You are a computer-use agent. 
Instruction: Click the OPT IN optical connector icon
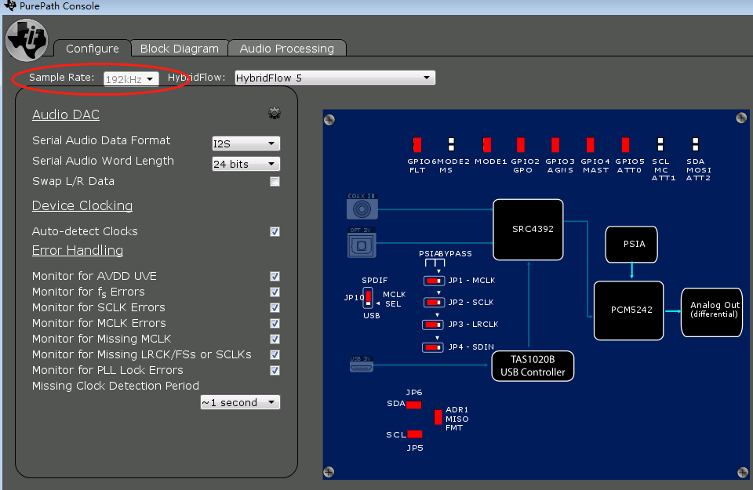[x=362, y=243]
